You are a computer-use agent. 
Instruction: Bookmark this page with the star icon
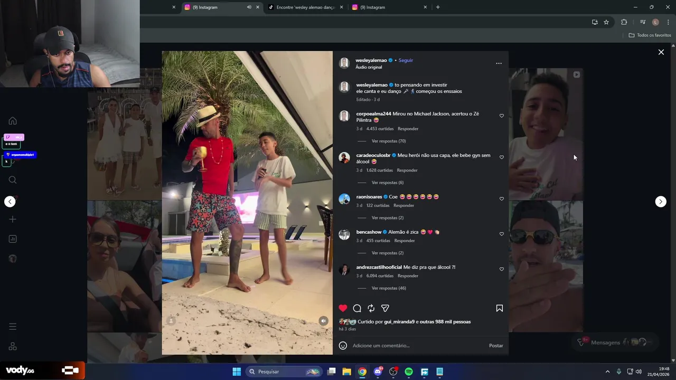(606, 22)
